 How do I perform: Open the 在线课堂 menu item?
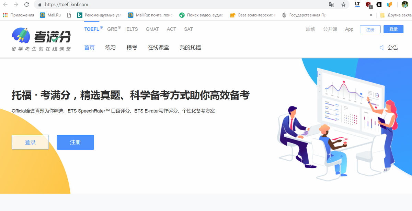click(158, 48)
